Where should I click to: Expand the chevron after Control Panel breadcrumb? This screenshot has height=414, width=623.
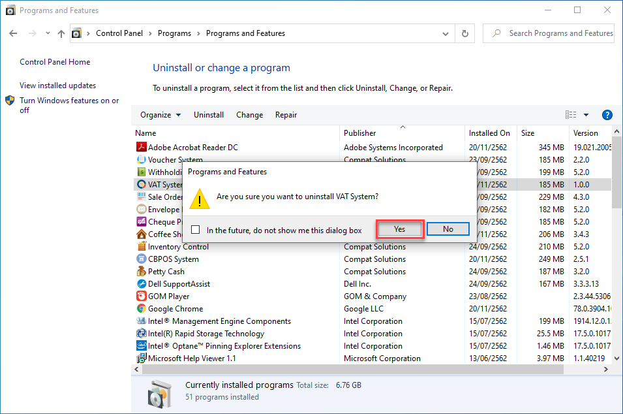[x=150, y=34]
